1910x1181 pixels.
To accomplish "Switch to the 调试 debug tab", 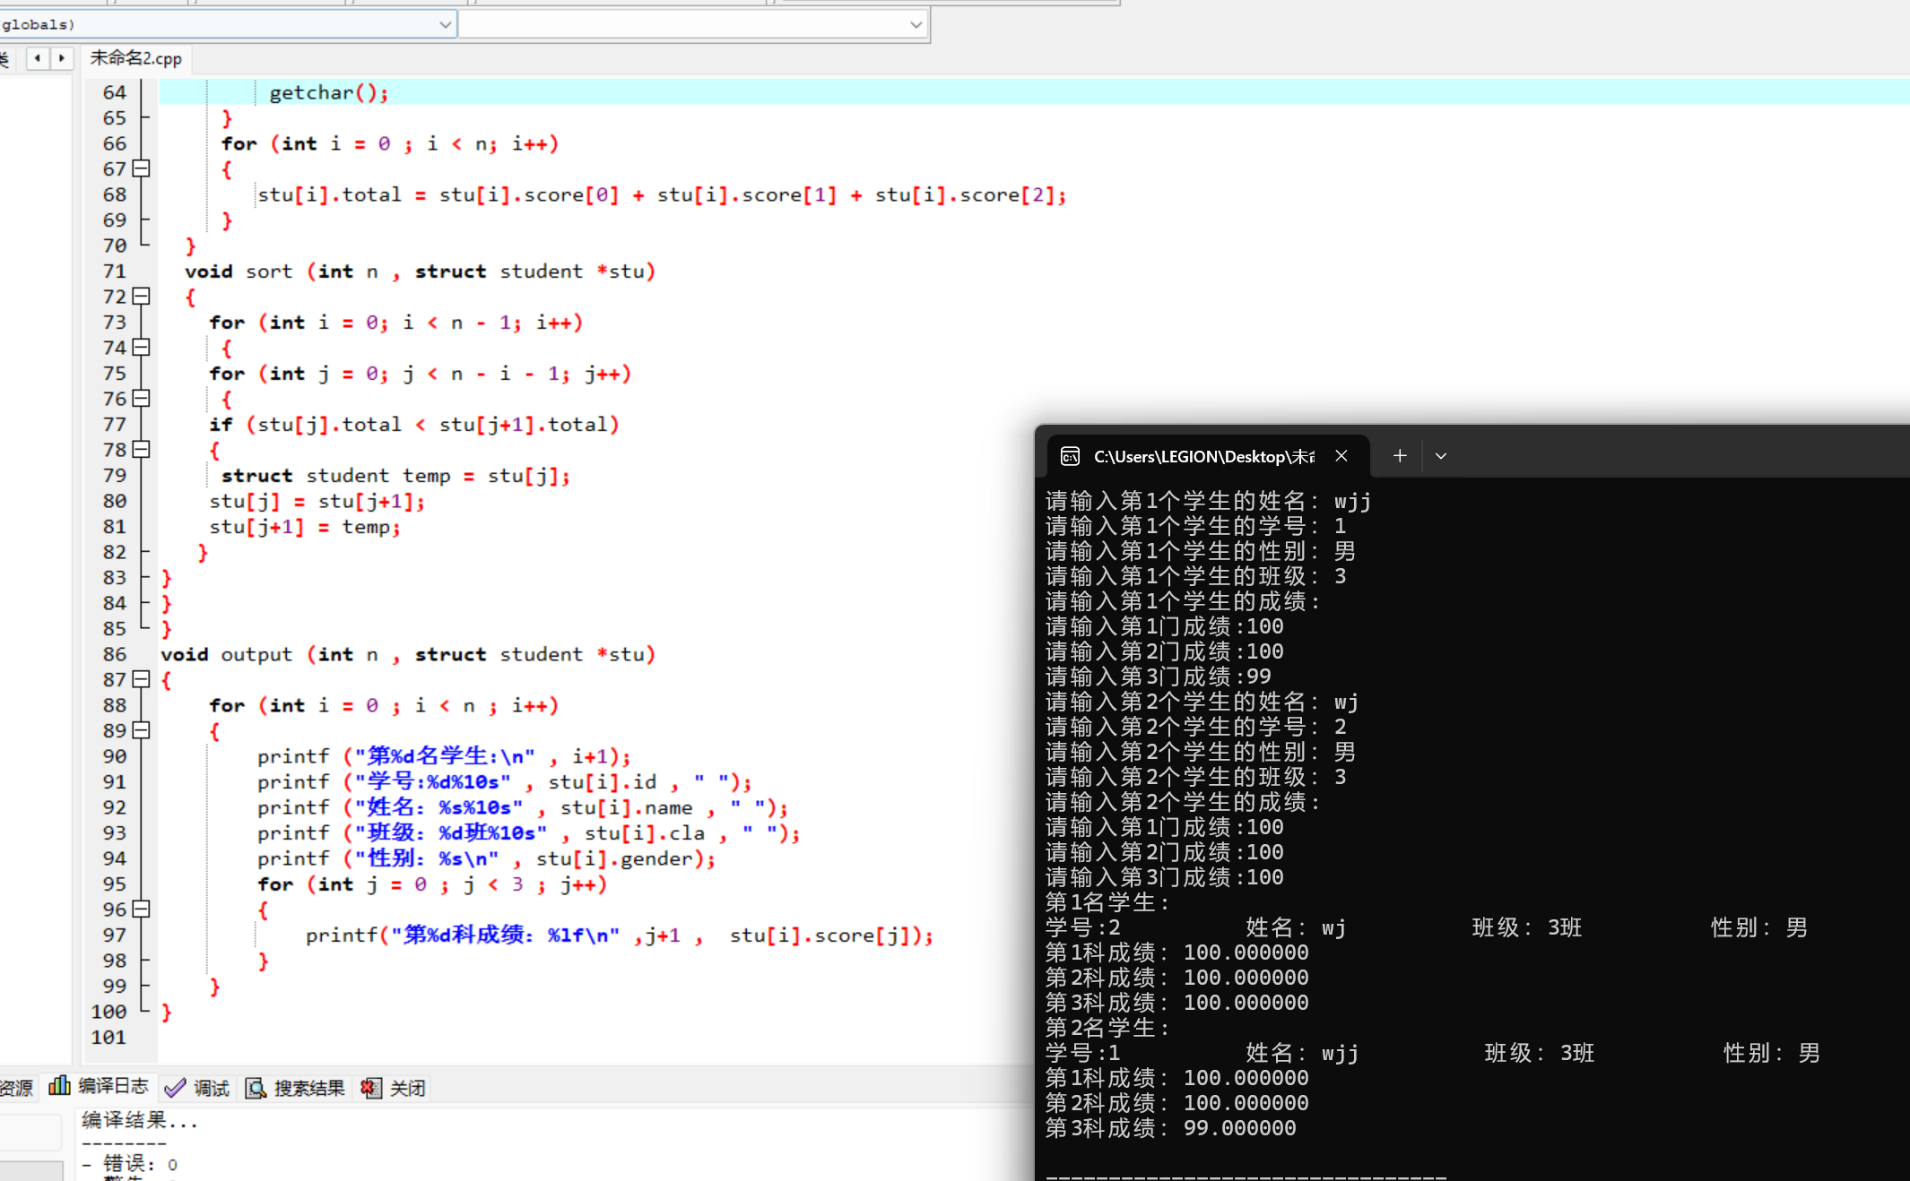I will tap(199, 1088).
